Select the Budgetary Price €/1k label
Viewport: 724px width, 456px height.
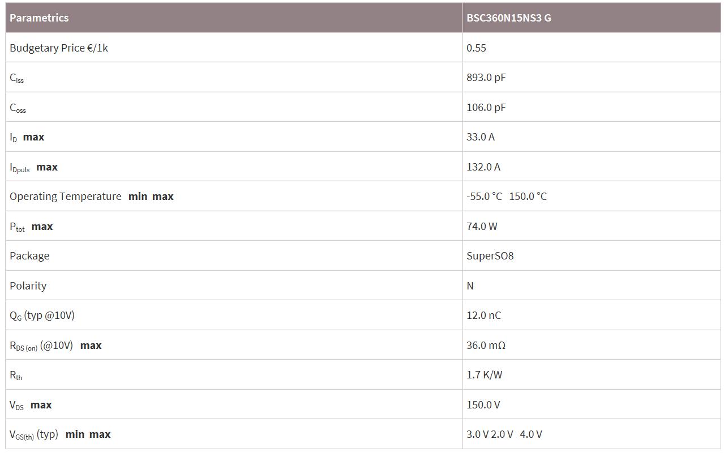tap(59, 48)
